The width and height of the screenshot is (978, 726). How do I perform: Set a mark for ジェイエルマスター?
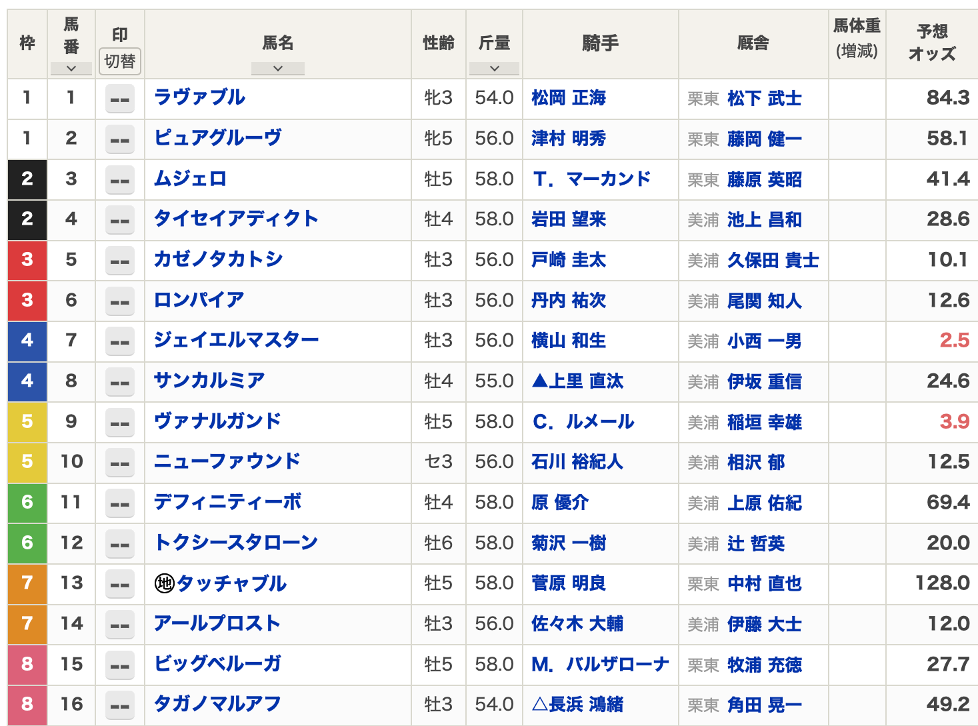tap(120, 341)
